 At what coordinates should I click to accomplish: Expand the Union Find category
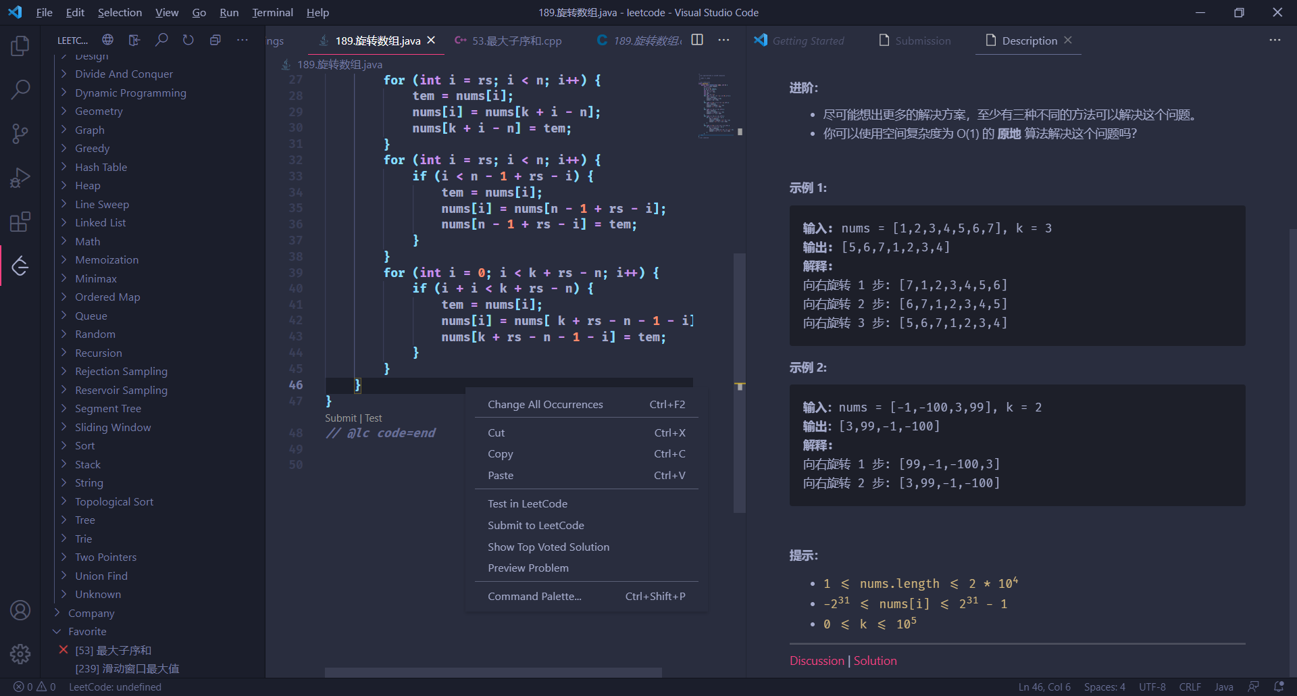pos(101,576)
